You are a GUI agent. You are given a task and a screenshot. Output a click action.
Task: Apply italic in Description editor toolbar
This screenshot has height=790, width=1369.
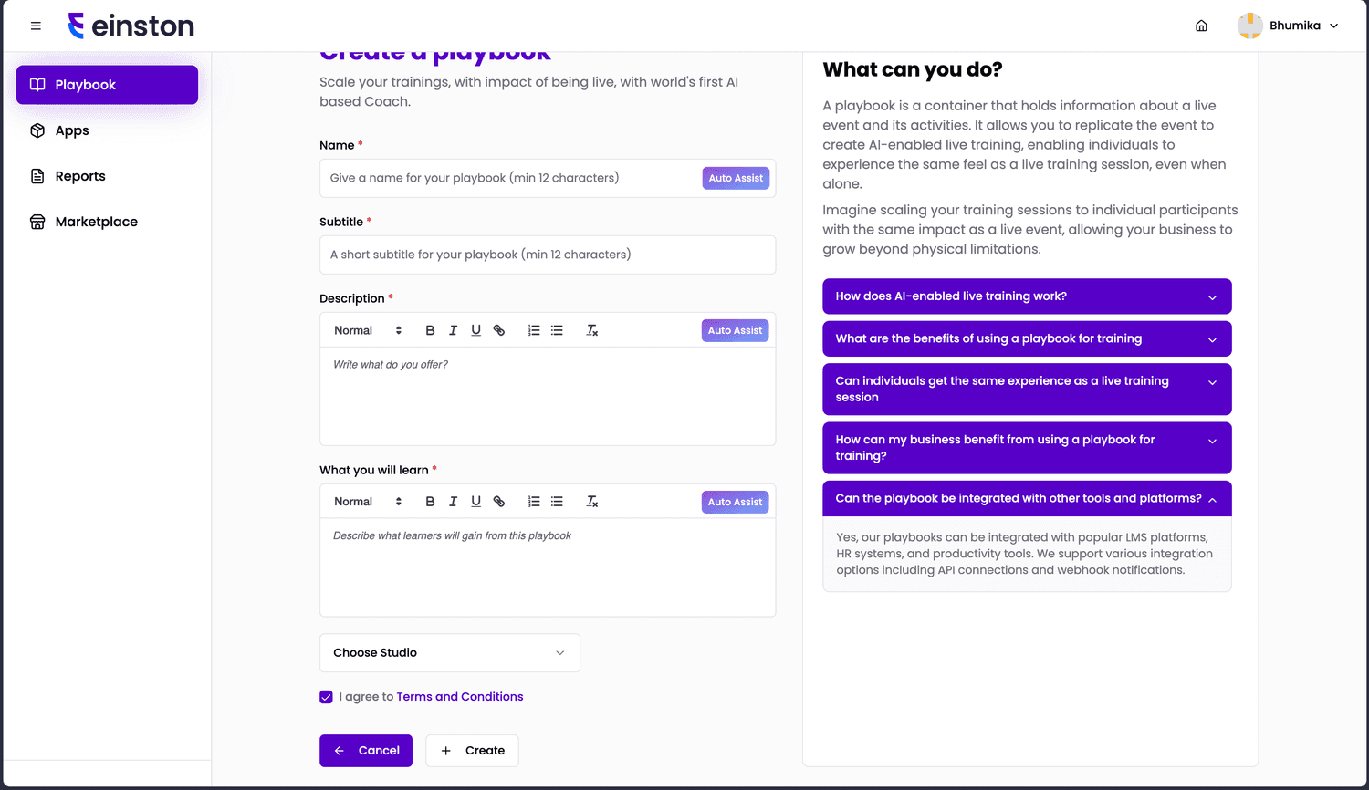(x=453, y=330)
